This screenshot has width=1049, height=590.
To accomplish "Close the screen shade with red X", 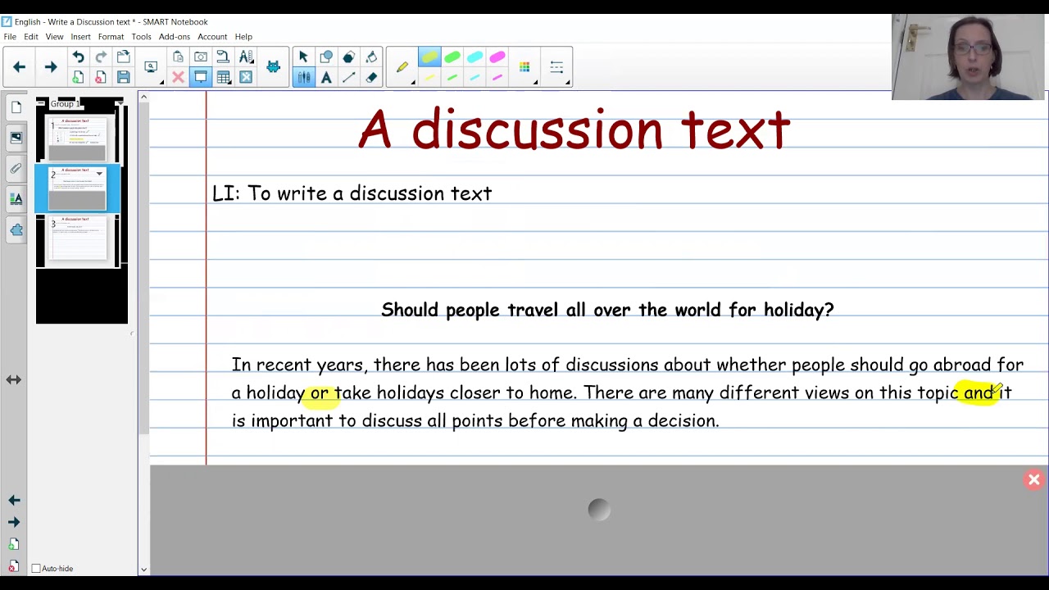I will [x=1034, y=480].
